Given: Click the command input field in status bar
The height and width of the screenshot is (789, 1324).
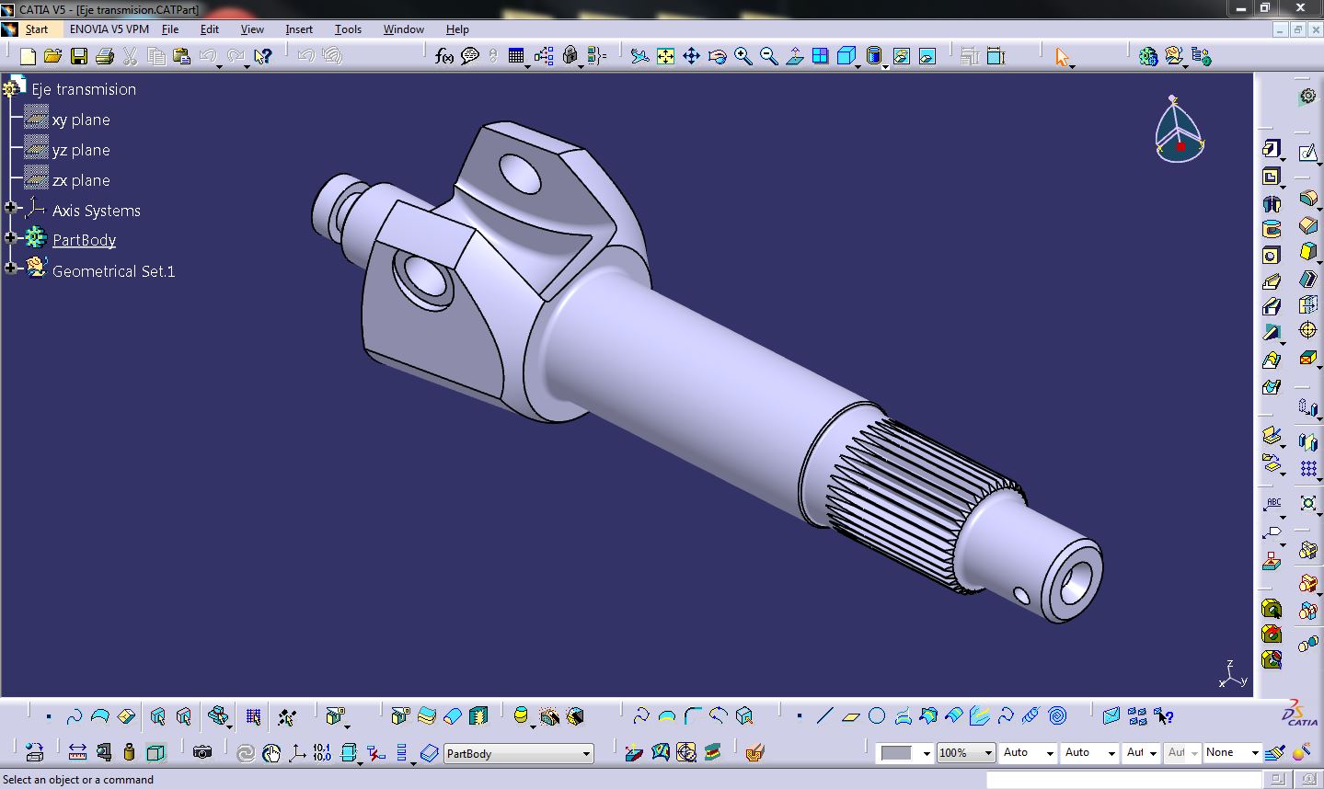Looking at the screenshot, I should (x=1124, y=780).
